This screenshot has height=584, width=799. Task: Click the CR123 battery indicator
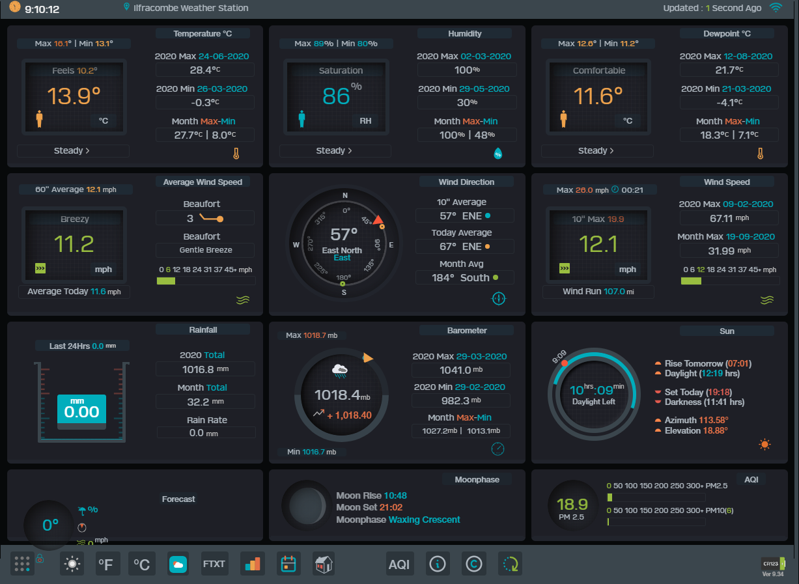(x=773, y=564)
